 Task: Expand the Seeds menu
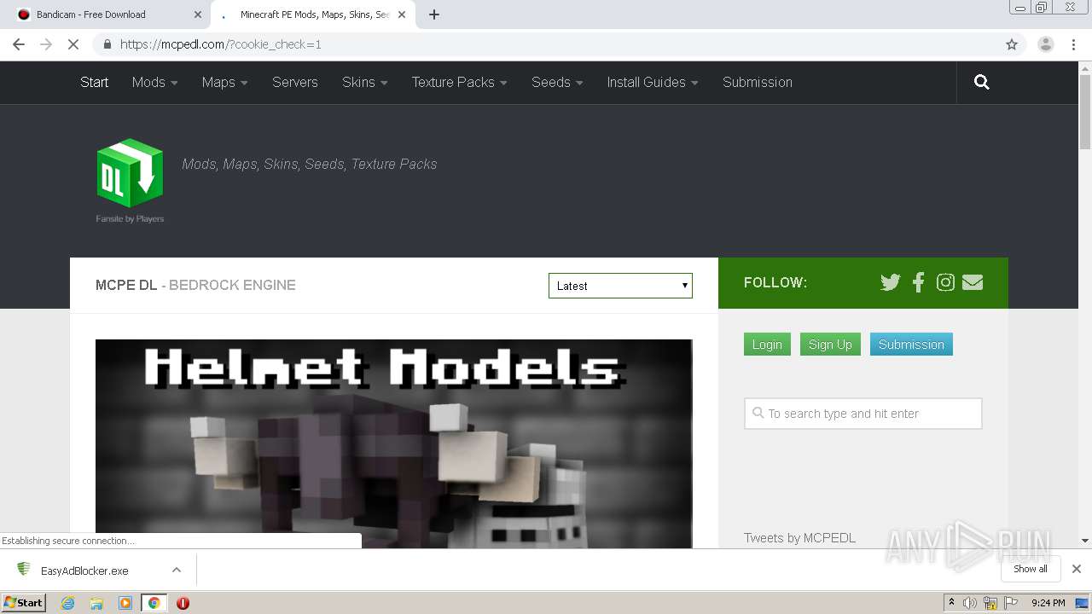[557, 82]
